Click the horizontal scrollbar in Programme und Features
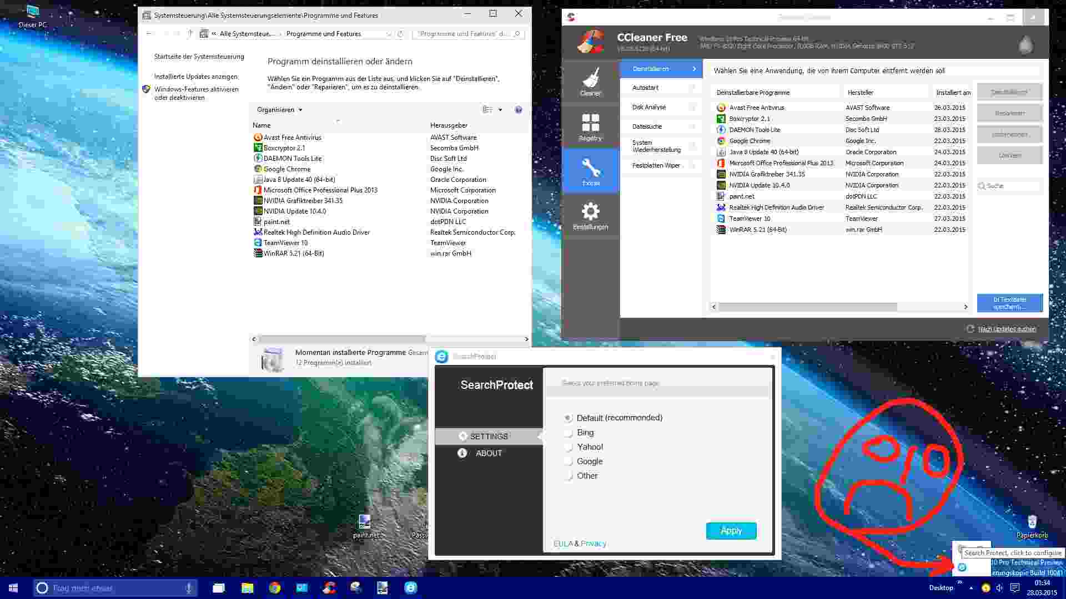Viewport: 1066px width, 599px height. point(341,339)
